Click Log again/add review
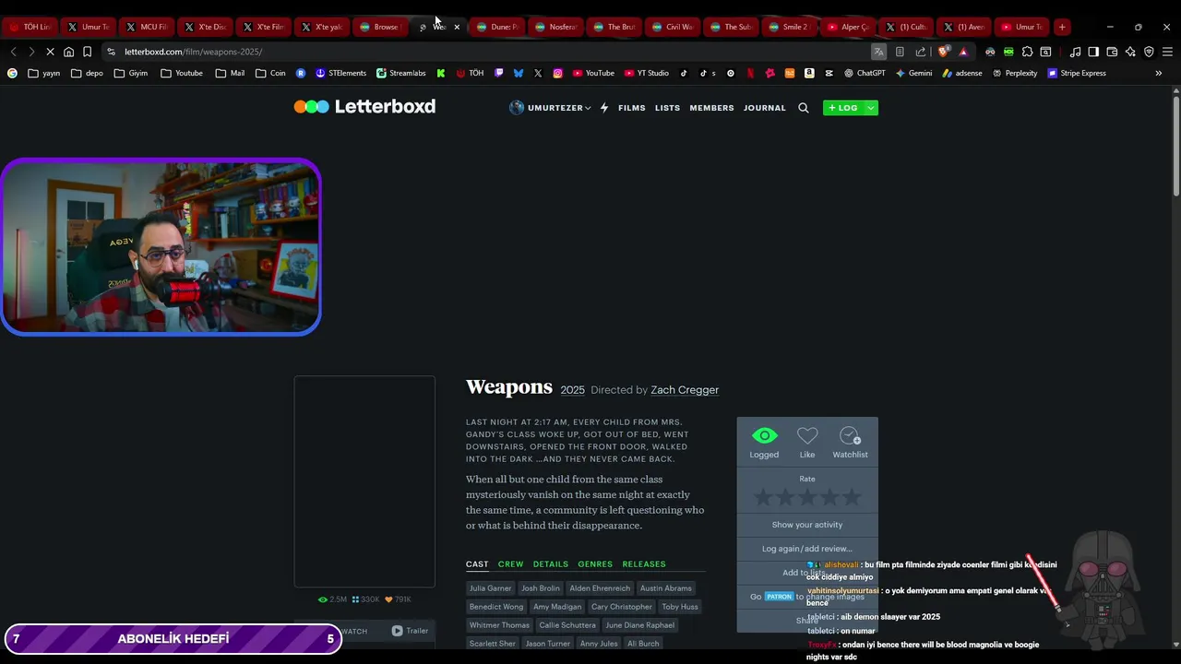 pos(807,549)
